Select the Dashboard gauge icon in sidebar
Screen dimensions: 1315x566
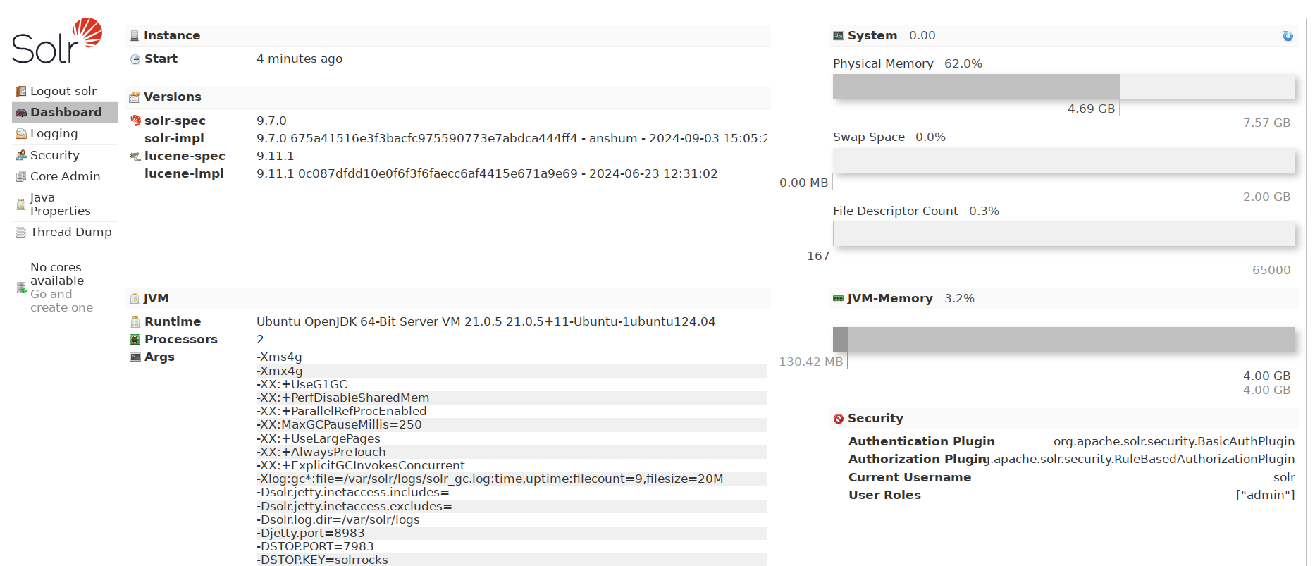(20, 111)
